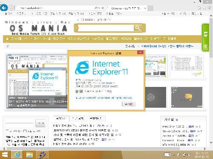Open the large FEB 15 featured thumbnail
This screenshot has width=213, height=159.
tap(37, 81)
